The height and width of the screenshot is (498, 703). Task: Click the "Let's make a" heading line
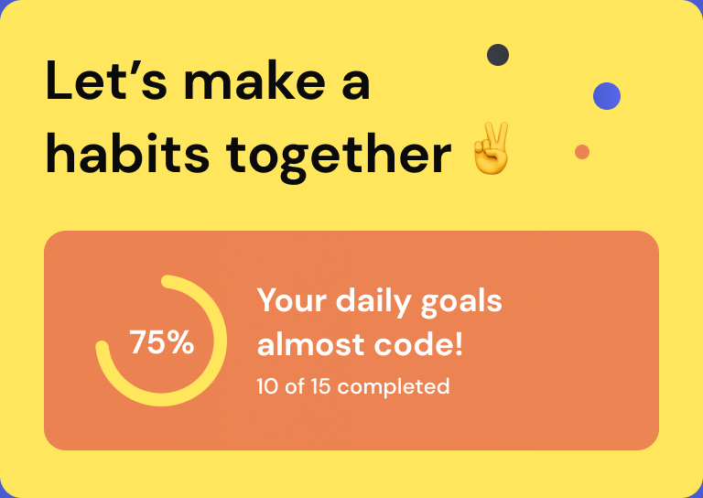[208, 82]
